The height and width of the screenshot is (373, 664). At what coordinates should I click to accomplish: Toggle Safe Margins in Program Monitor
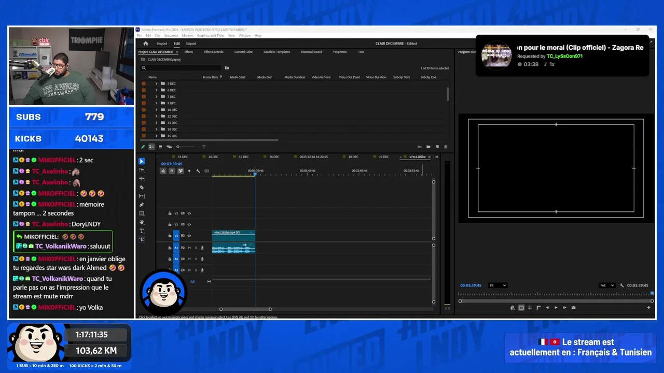pos(521,308)
